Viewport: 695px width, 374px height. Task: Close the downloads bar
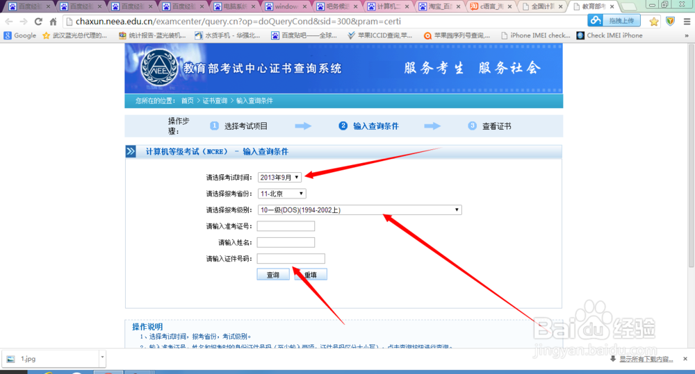[685, 359]
